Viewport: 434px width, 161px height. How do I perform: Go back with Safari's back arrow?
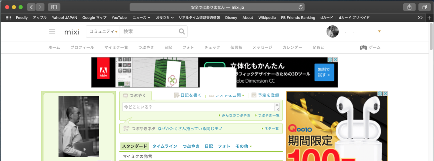31,7
